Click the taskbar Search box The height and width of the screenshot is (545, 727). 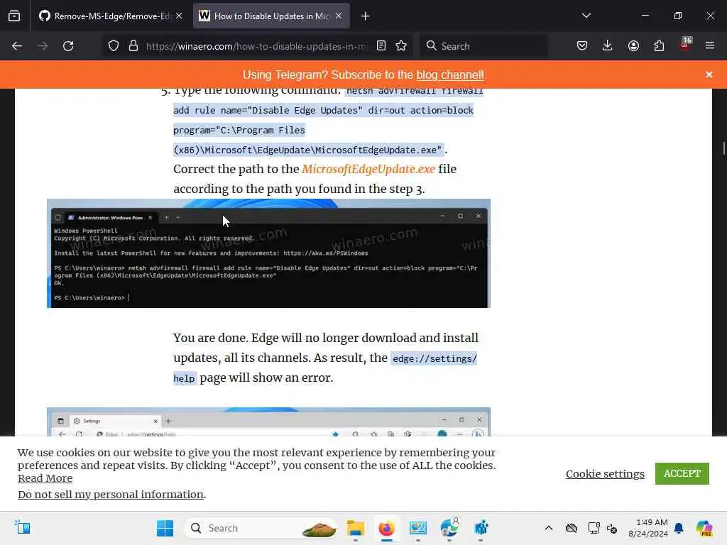coord(261,528)
